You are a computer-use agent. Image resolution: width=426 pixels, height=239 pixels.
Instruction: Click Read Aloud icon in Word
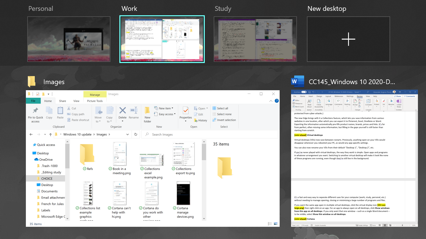point(309,102)
